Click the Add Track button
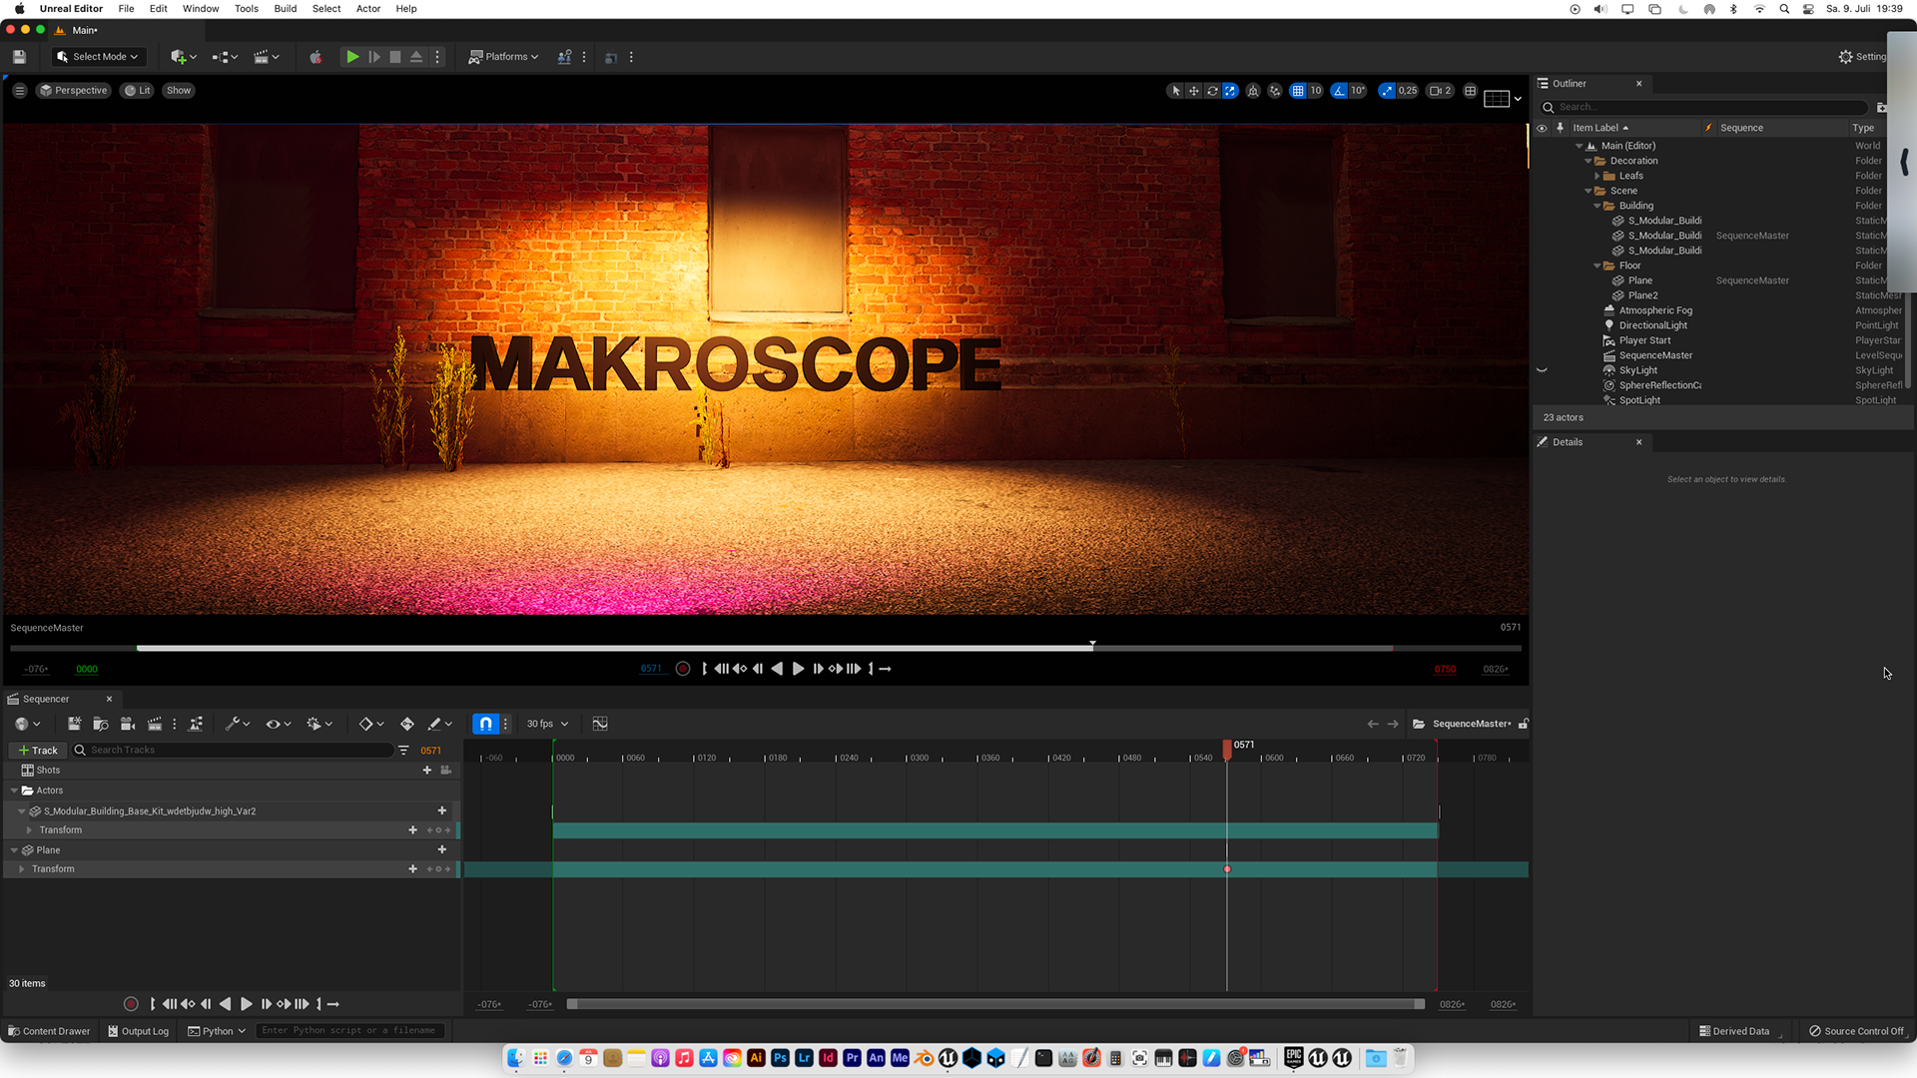 pyautogui.click(x=38, y=751)
